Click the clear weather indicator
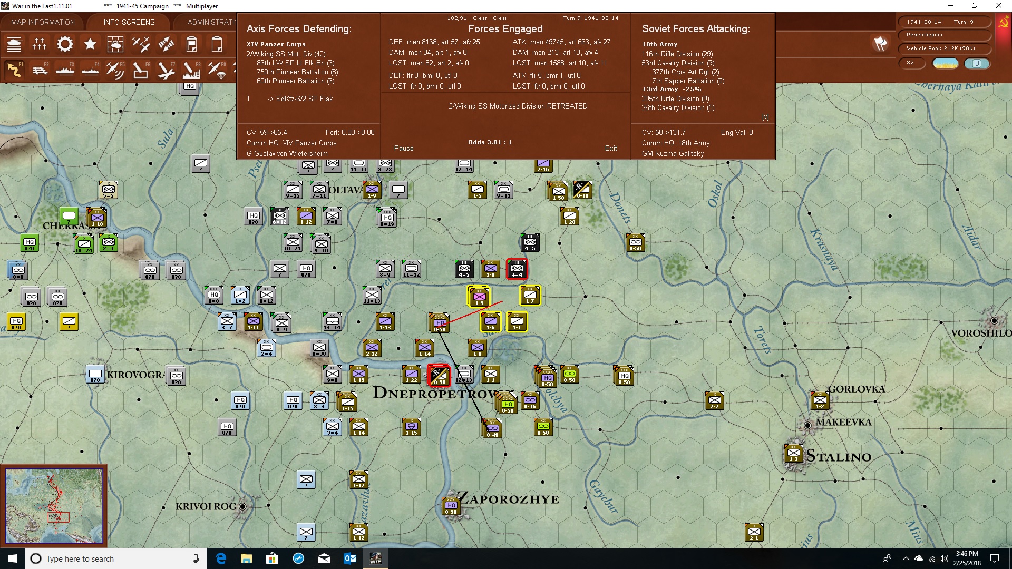 [x=946, y=63]
